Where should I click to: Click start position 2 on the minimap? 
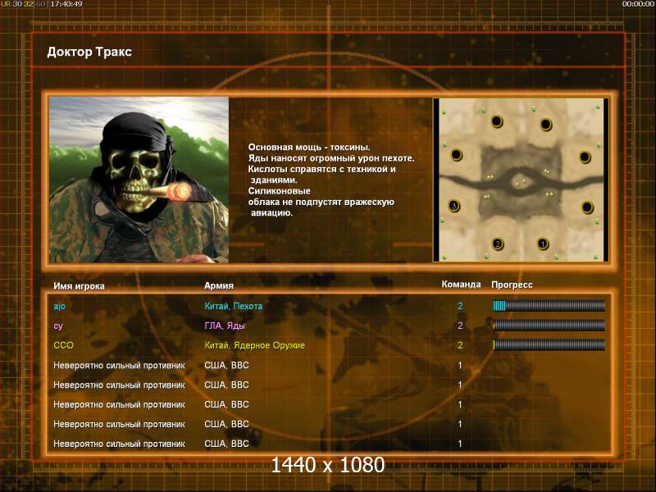(x=498, y=244)
